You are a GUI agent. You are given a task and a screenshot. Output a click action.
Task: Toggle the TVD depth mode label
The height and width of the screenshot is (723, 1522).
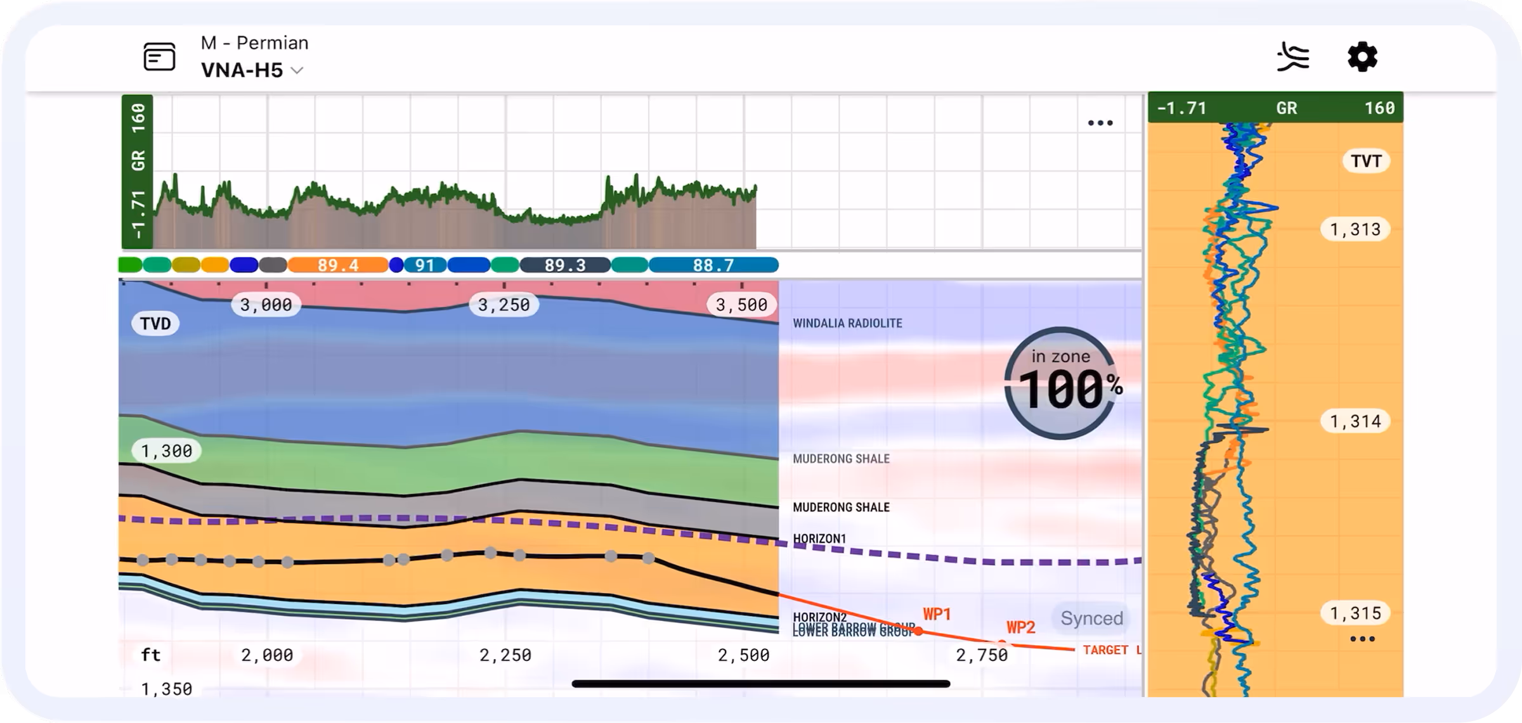point(155,324)
